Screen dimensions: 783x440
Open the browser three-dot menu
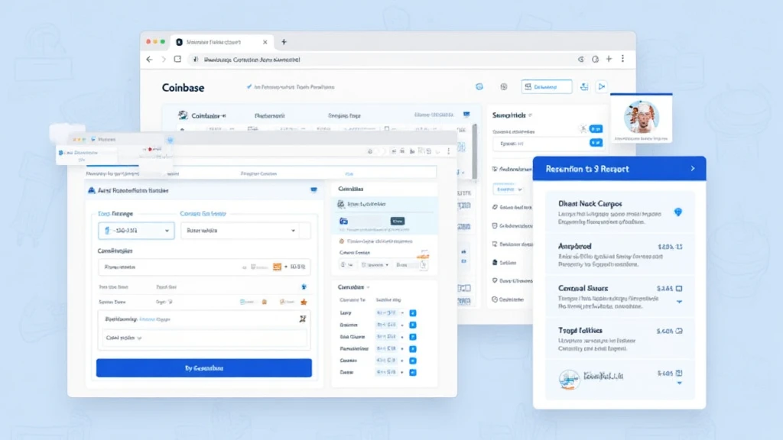[622, 59]
